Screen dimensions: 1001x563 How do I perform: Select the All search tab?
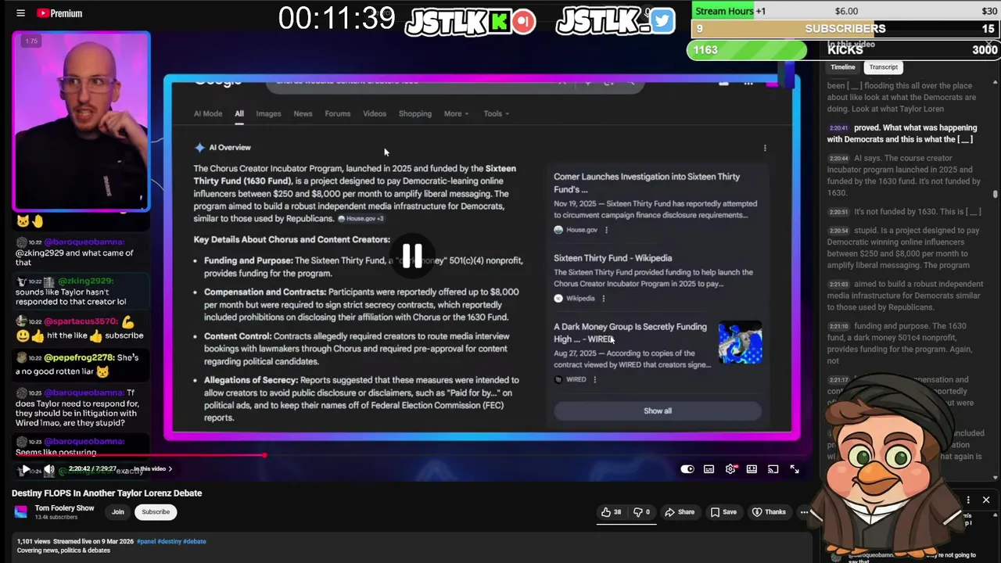tap(239, 113)
